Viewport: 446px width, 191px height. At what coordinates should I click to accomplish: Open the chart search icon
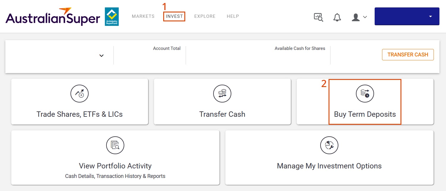pos(318,17)
